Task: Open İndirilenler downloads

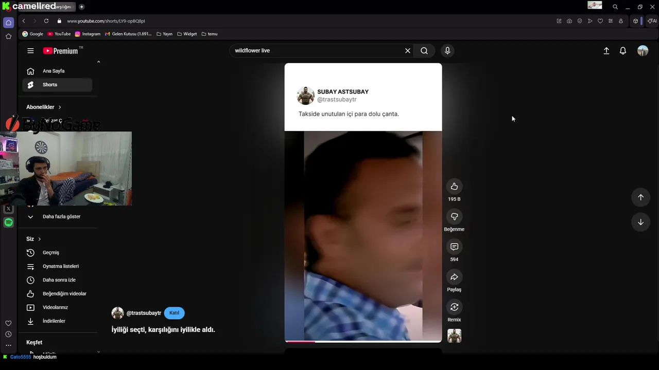Action: tap(57, 321)
